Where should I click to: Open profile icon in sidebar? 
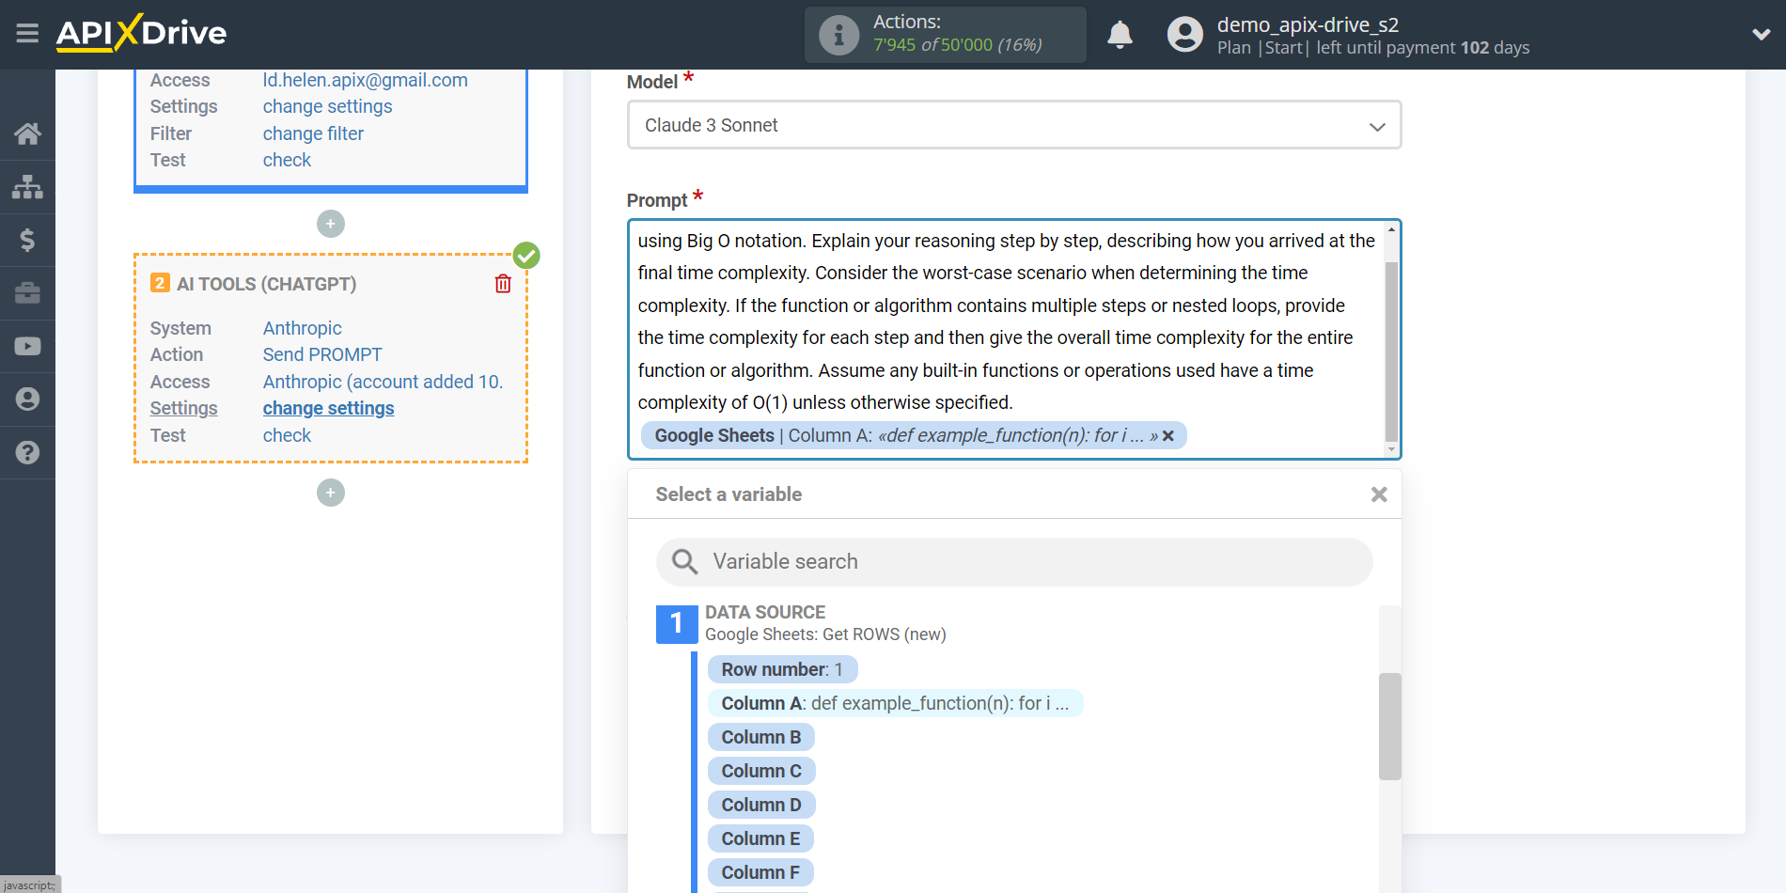coord(27,399)
